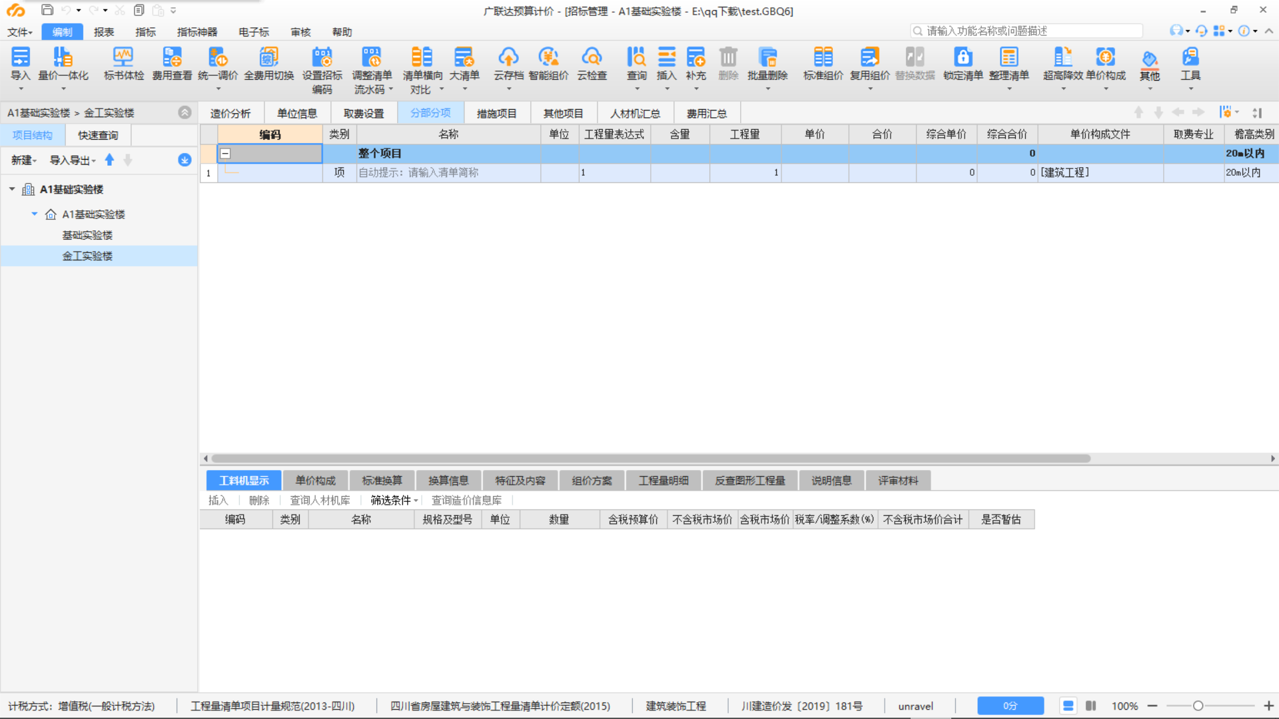1279x719 pixels.
Task: Switch to the 措施项目 tab
Action: point(496,113)
